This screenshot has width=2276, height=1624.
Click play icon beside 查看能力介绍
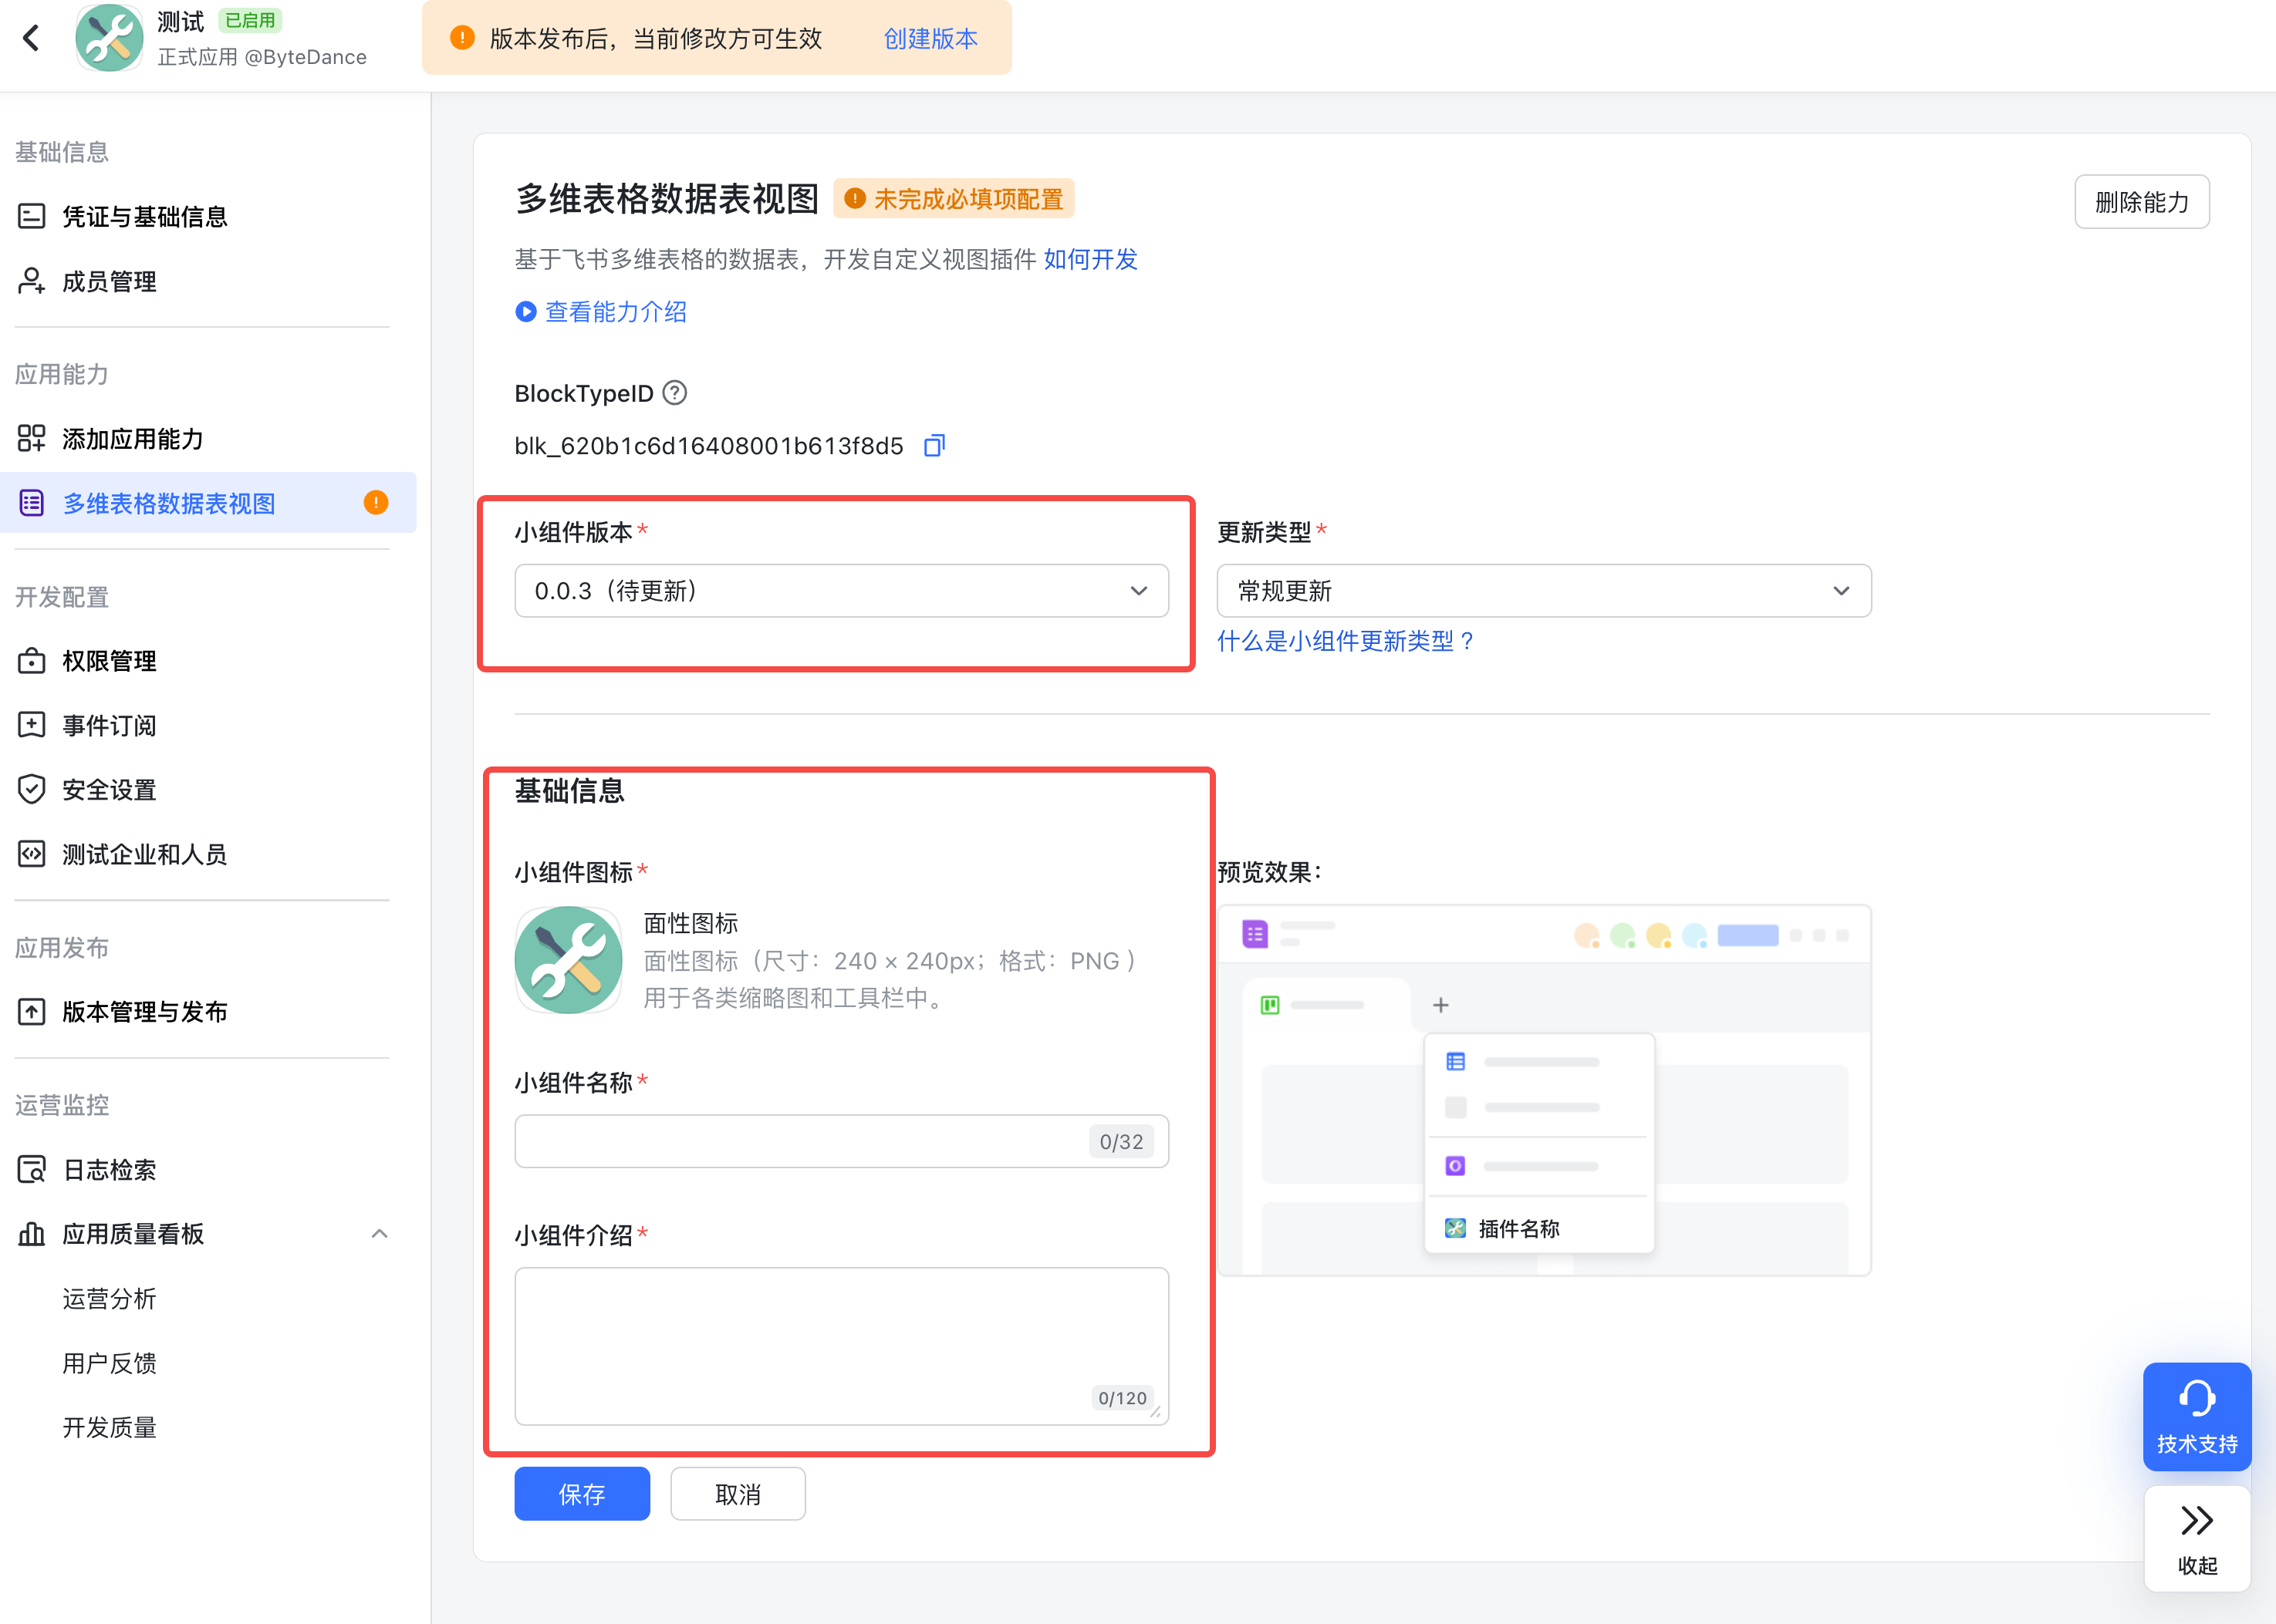click(x=525, y=312)
